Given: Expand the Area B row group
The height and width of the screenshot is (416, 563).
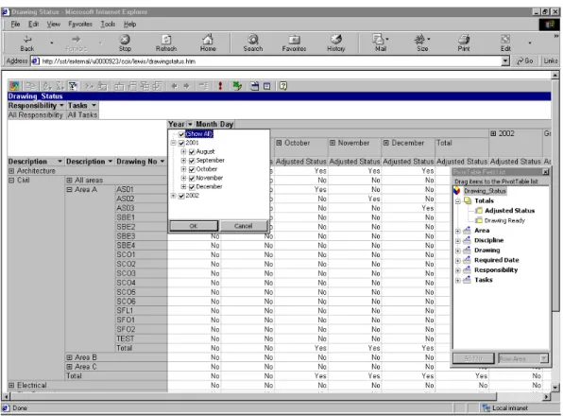Looking at the screenshot, I should pos(69,357).
